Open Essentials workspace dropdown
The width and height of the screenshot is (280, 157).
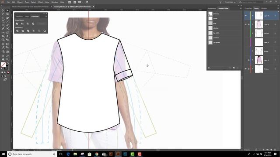pos(230,2)
